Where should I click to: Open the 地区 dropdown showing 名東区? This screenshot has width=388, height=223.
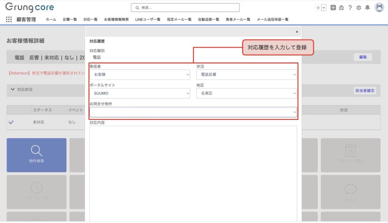pyautogui.click(x=246, y=93)
